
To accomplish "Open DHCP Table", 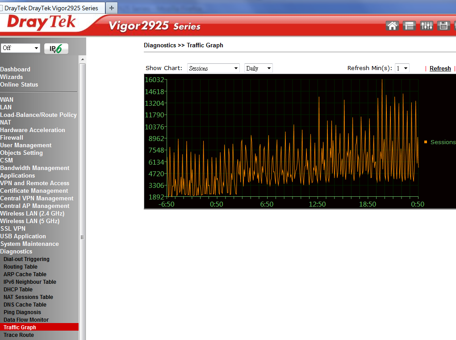I will [18, 289].
